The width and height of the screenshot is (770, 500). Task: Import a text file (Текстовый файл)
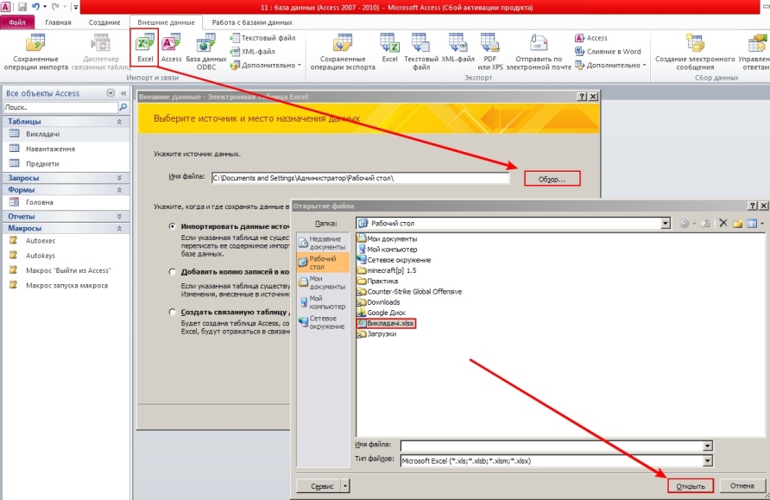pos(262,38)
